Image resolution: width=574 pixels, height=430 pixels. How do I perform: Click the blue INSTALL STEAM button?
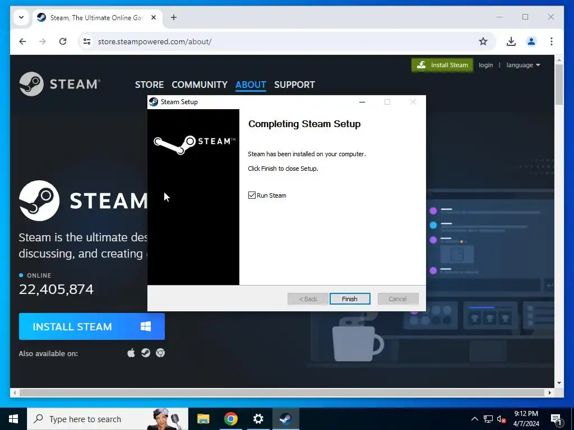pyautogui.click(x=92, y=326)
